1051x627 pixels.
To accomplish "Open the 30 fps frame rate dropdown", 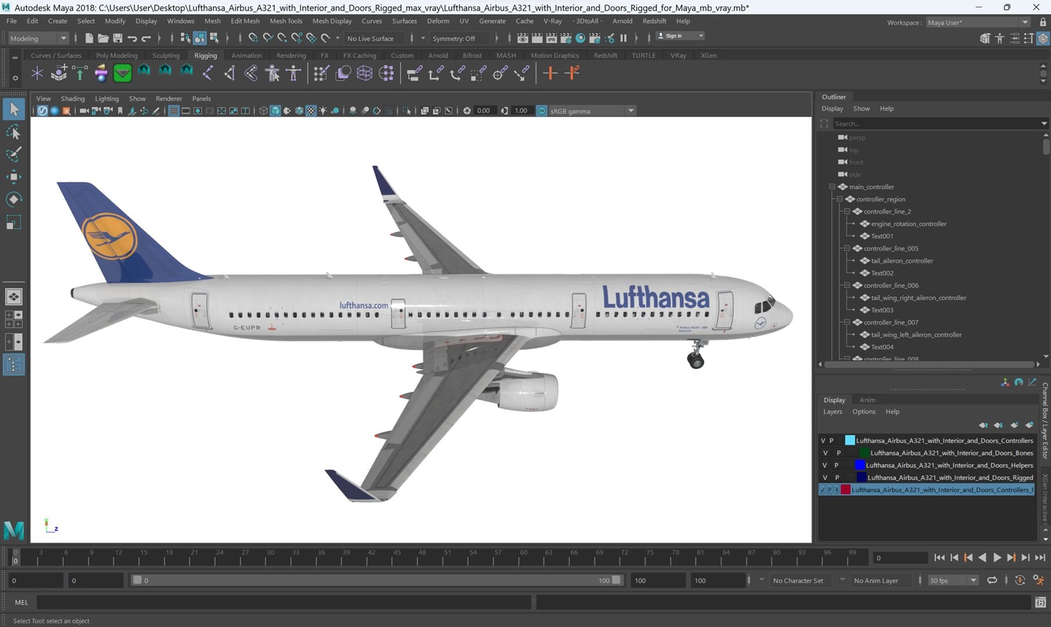I will point(952,580).
